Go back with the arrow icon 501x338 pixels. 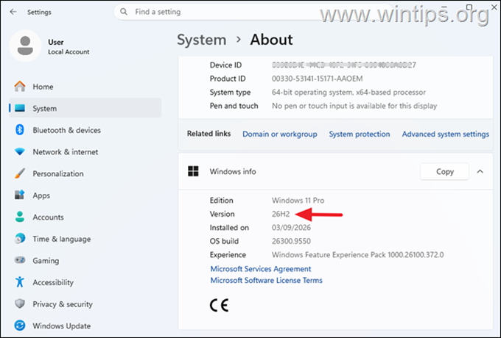pos(13,12)
